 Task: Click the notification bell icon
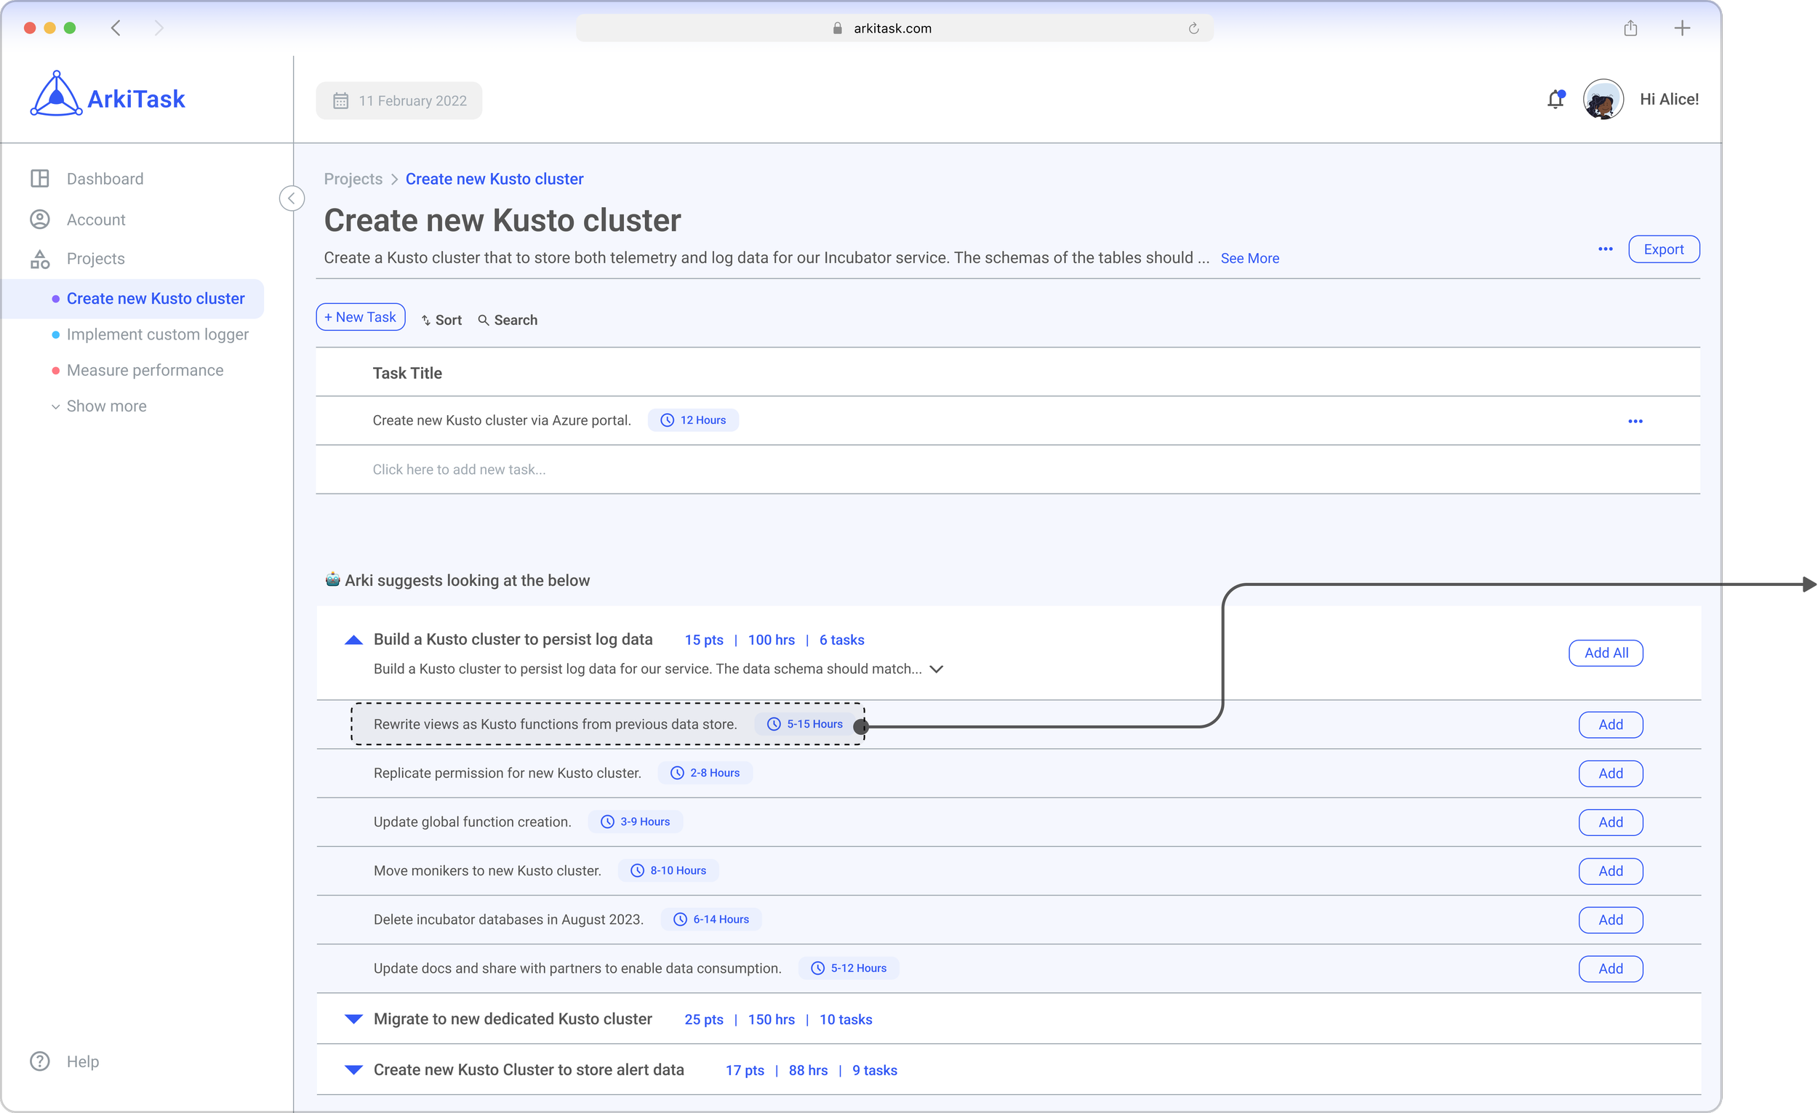point(1555,100)
